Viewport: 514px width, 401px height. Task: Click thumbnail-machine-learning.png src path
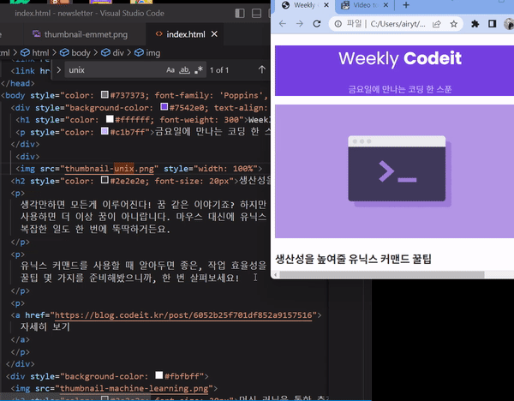point(134,388)
